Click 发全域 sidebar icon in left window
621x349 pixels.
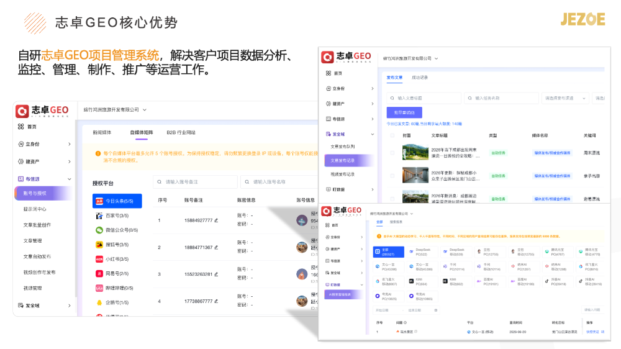click(21, 306)
